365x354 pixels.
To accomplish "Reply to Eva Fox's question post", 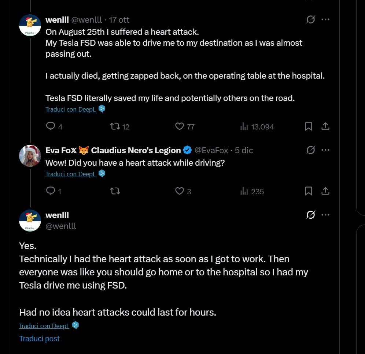I will [x=51, y=191].
